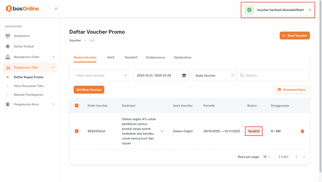Click the Aktifkan Voucher button
Image resolution: width=322 pixels, height=182 pixels.
coord(89,90)
